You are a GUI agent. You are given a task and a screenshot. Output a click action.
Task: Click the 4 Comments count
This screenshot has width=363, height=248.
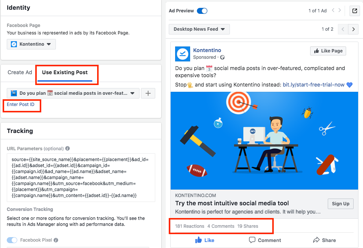221,226
